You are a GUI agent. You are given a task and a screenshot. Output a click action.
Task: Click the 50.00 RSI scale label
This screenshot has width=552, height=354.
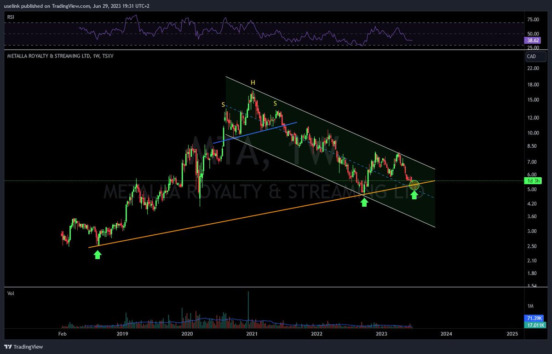pos(533,33)
